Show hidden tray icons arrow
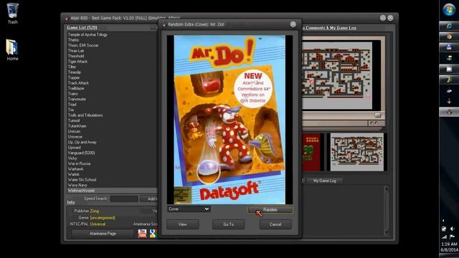Image resolution: width=459 pixels, height=258 pixels. (x=443, y=220)
